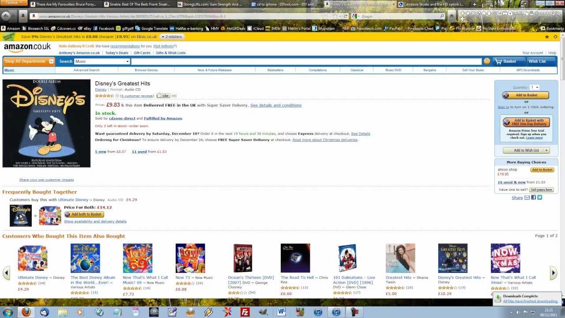This screenshot has width=565, height=318.
Task: Share on Facebook icon
Action: coord(533,197)
